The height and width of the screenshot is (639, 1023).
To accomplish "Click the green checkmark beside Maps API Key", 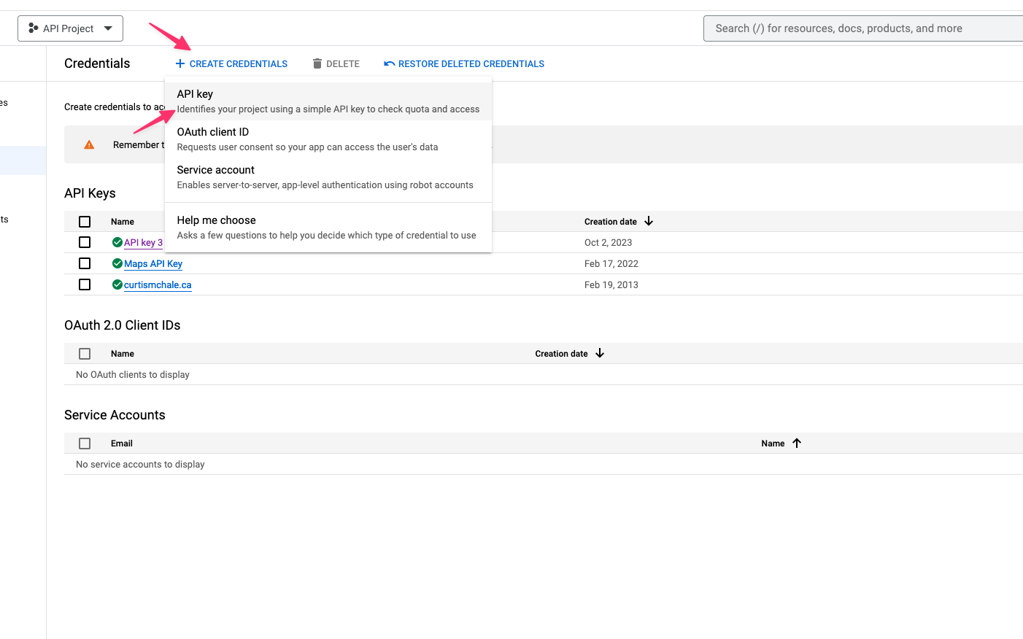I will (117, 263).
